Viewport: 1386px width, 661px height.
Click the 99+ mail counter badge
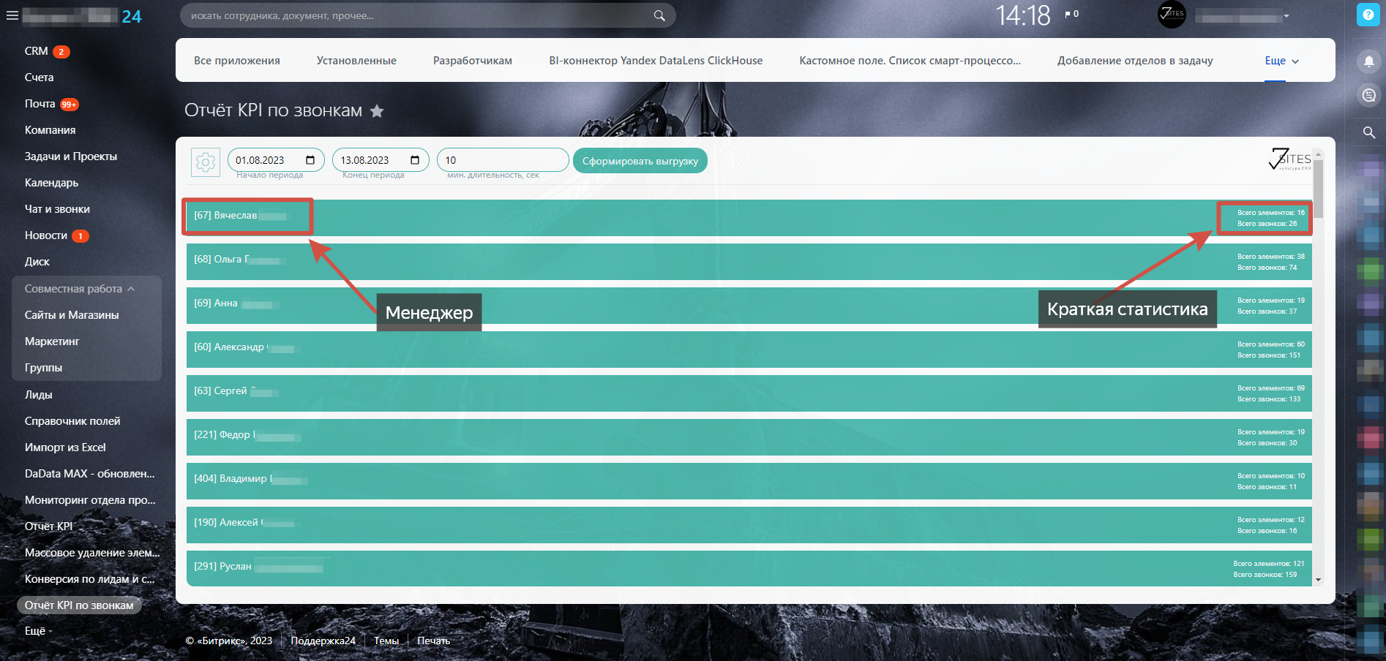coord(69,105)
